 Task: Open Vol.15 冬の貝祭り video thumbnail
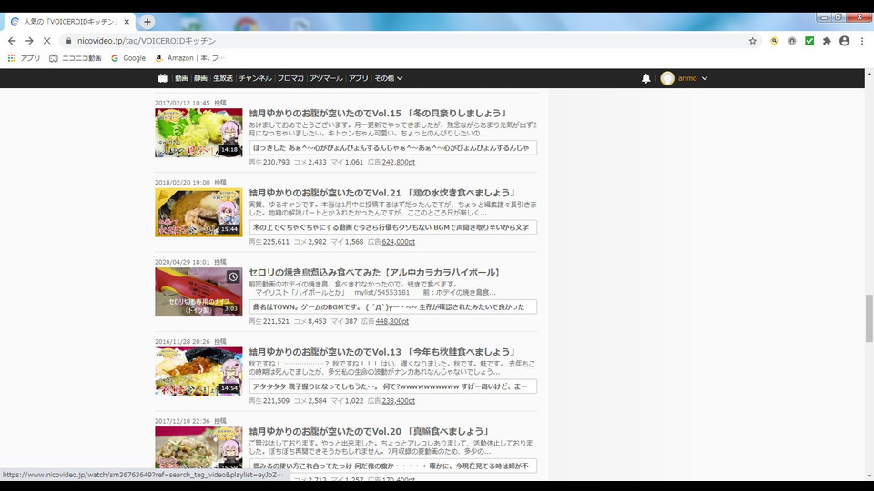click(x=198, y=133)
